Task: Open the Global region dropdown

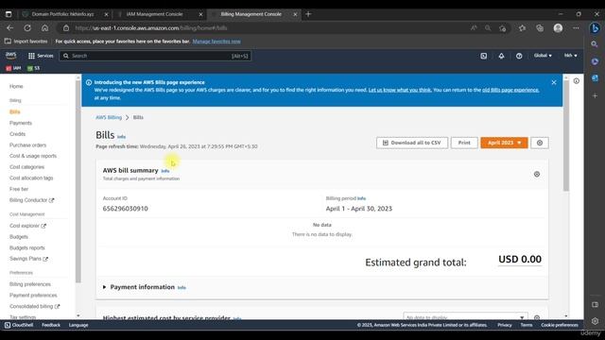Action: [x=543, y=56]
